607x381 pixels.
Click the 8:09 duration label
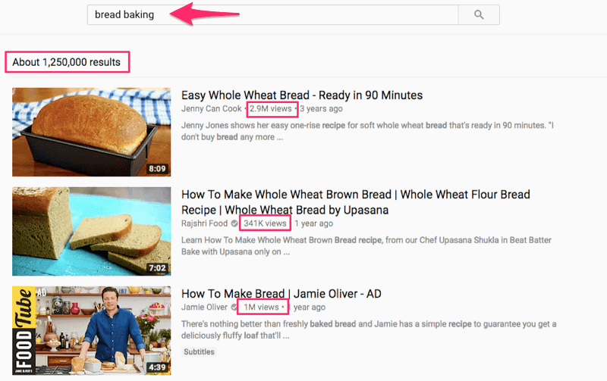pos(157,169)
